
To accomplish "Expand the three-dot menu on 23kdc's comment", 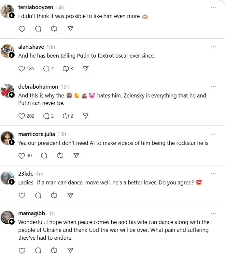I will coord(213,174).
